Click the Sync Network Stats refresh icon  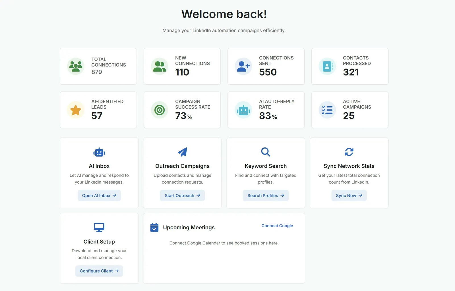point(349,152)
